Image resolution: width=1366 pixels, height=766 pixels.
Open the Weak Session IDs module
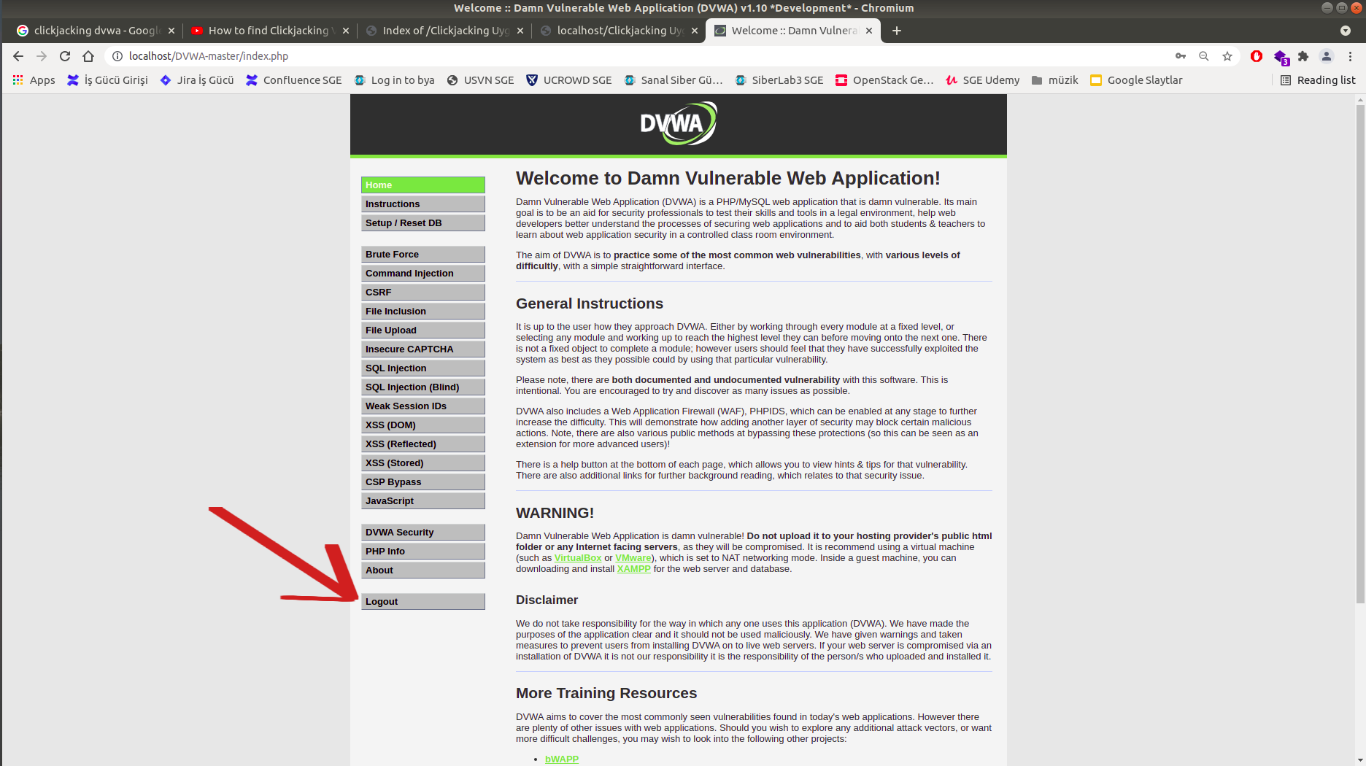click(x=423, y=406)
